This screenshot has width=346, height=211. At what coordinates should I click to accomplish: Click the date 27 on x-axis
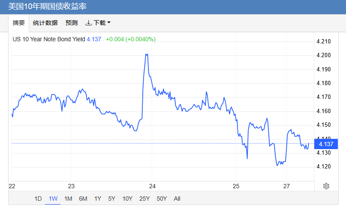point(286,186)
